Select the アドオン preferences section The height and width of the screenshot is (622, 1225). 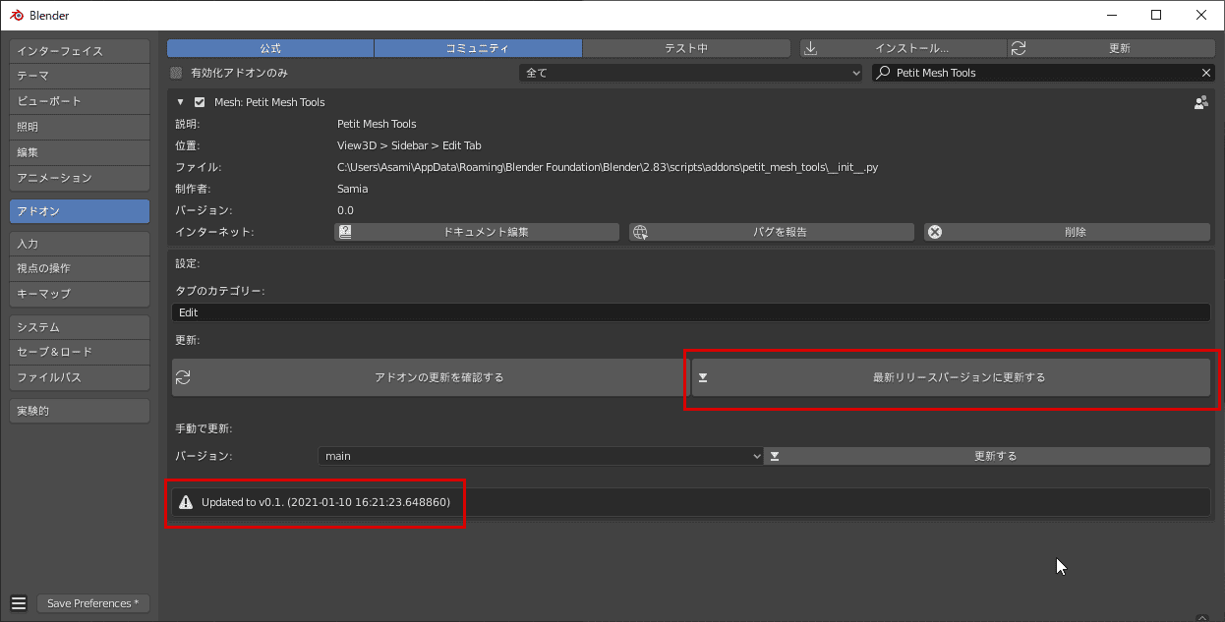pos(80,211)
